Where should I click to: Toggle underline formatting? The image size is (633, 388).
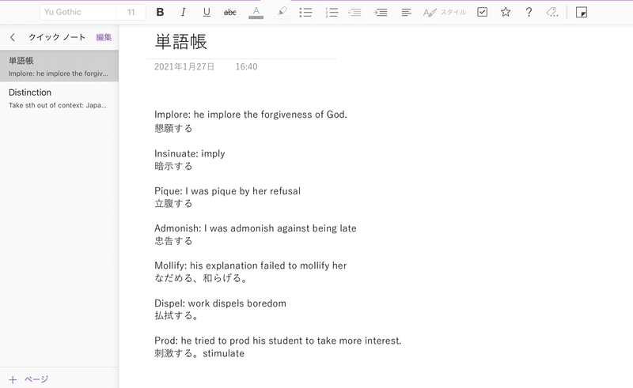point(207,12)
